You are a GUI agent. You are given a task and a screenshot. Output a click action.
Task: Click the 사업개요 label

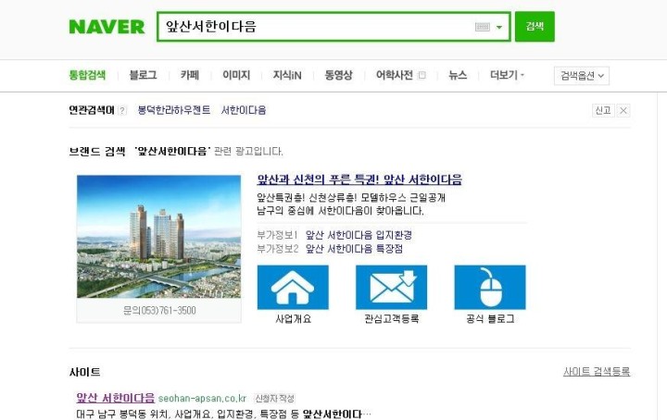pos(293,318)
